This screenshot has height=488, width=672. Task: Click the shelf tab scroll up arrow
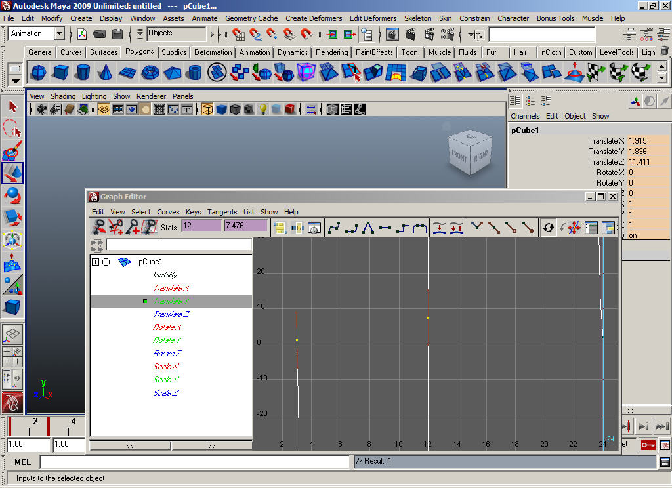(x=661, y=67)
